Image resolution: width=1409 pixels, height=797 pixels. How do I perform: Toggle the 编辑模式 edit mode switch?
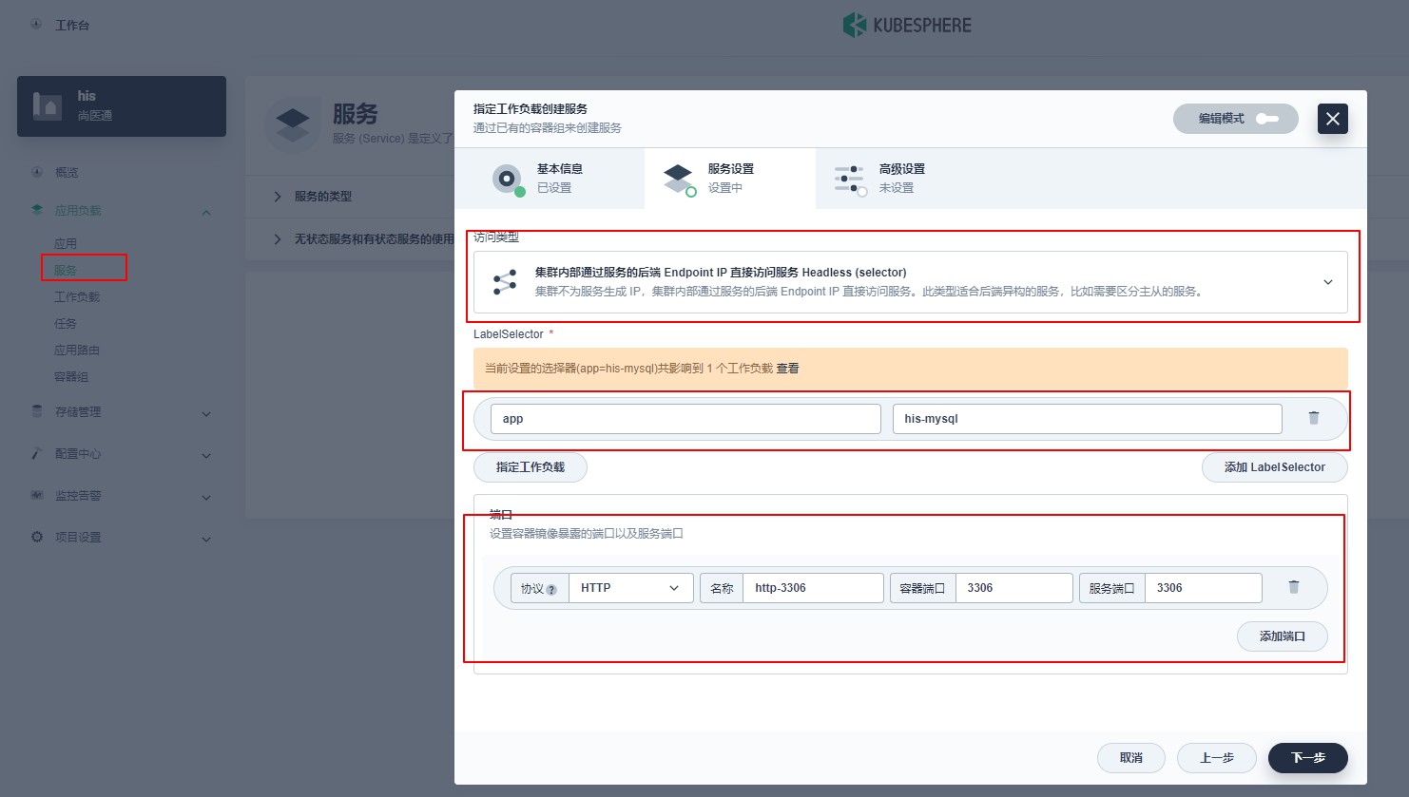coord(1266,119)
